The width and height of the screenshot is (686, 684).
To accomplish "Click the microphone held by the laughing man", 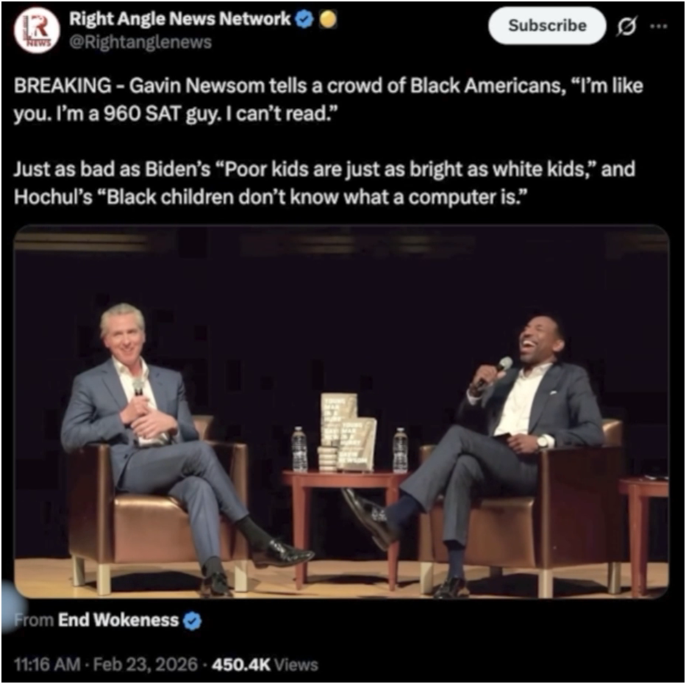I will coord(495,372).
